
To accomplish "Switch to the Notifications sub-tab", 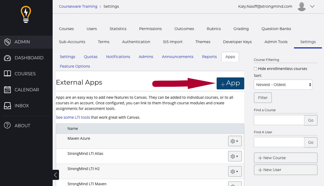I will click(x=118, y=57).
